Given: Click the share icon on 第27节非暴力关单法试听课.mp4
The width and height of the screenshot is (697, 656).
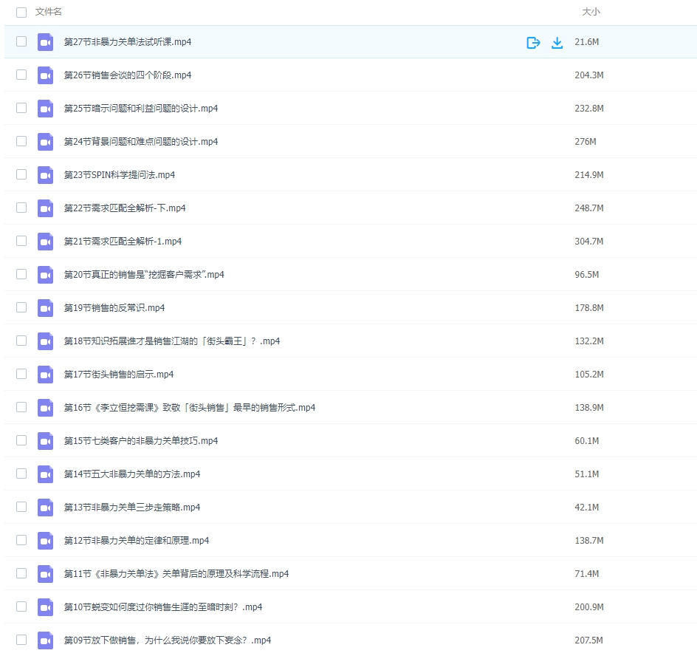Looking at the screenshot, I should tap(532, 42).
